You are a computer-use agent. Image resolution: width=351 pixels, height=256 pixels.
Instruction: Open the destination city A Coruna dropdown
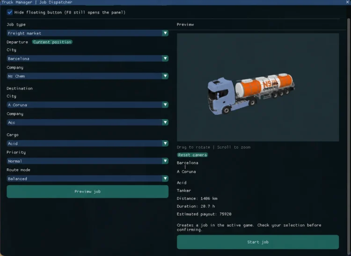88,105
